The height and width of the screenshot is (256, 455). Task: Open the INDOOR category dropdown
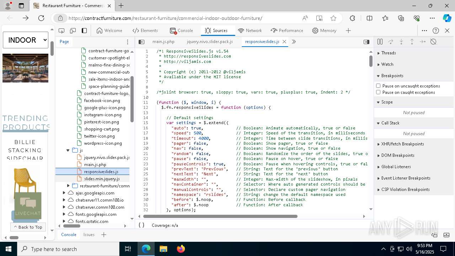(x=26, y=40)
